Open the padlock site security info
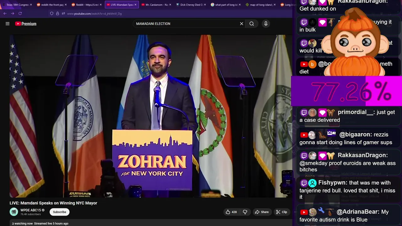 57,13
